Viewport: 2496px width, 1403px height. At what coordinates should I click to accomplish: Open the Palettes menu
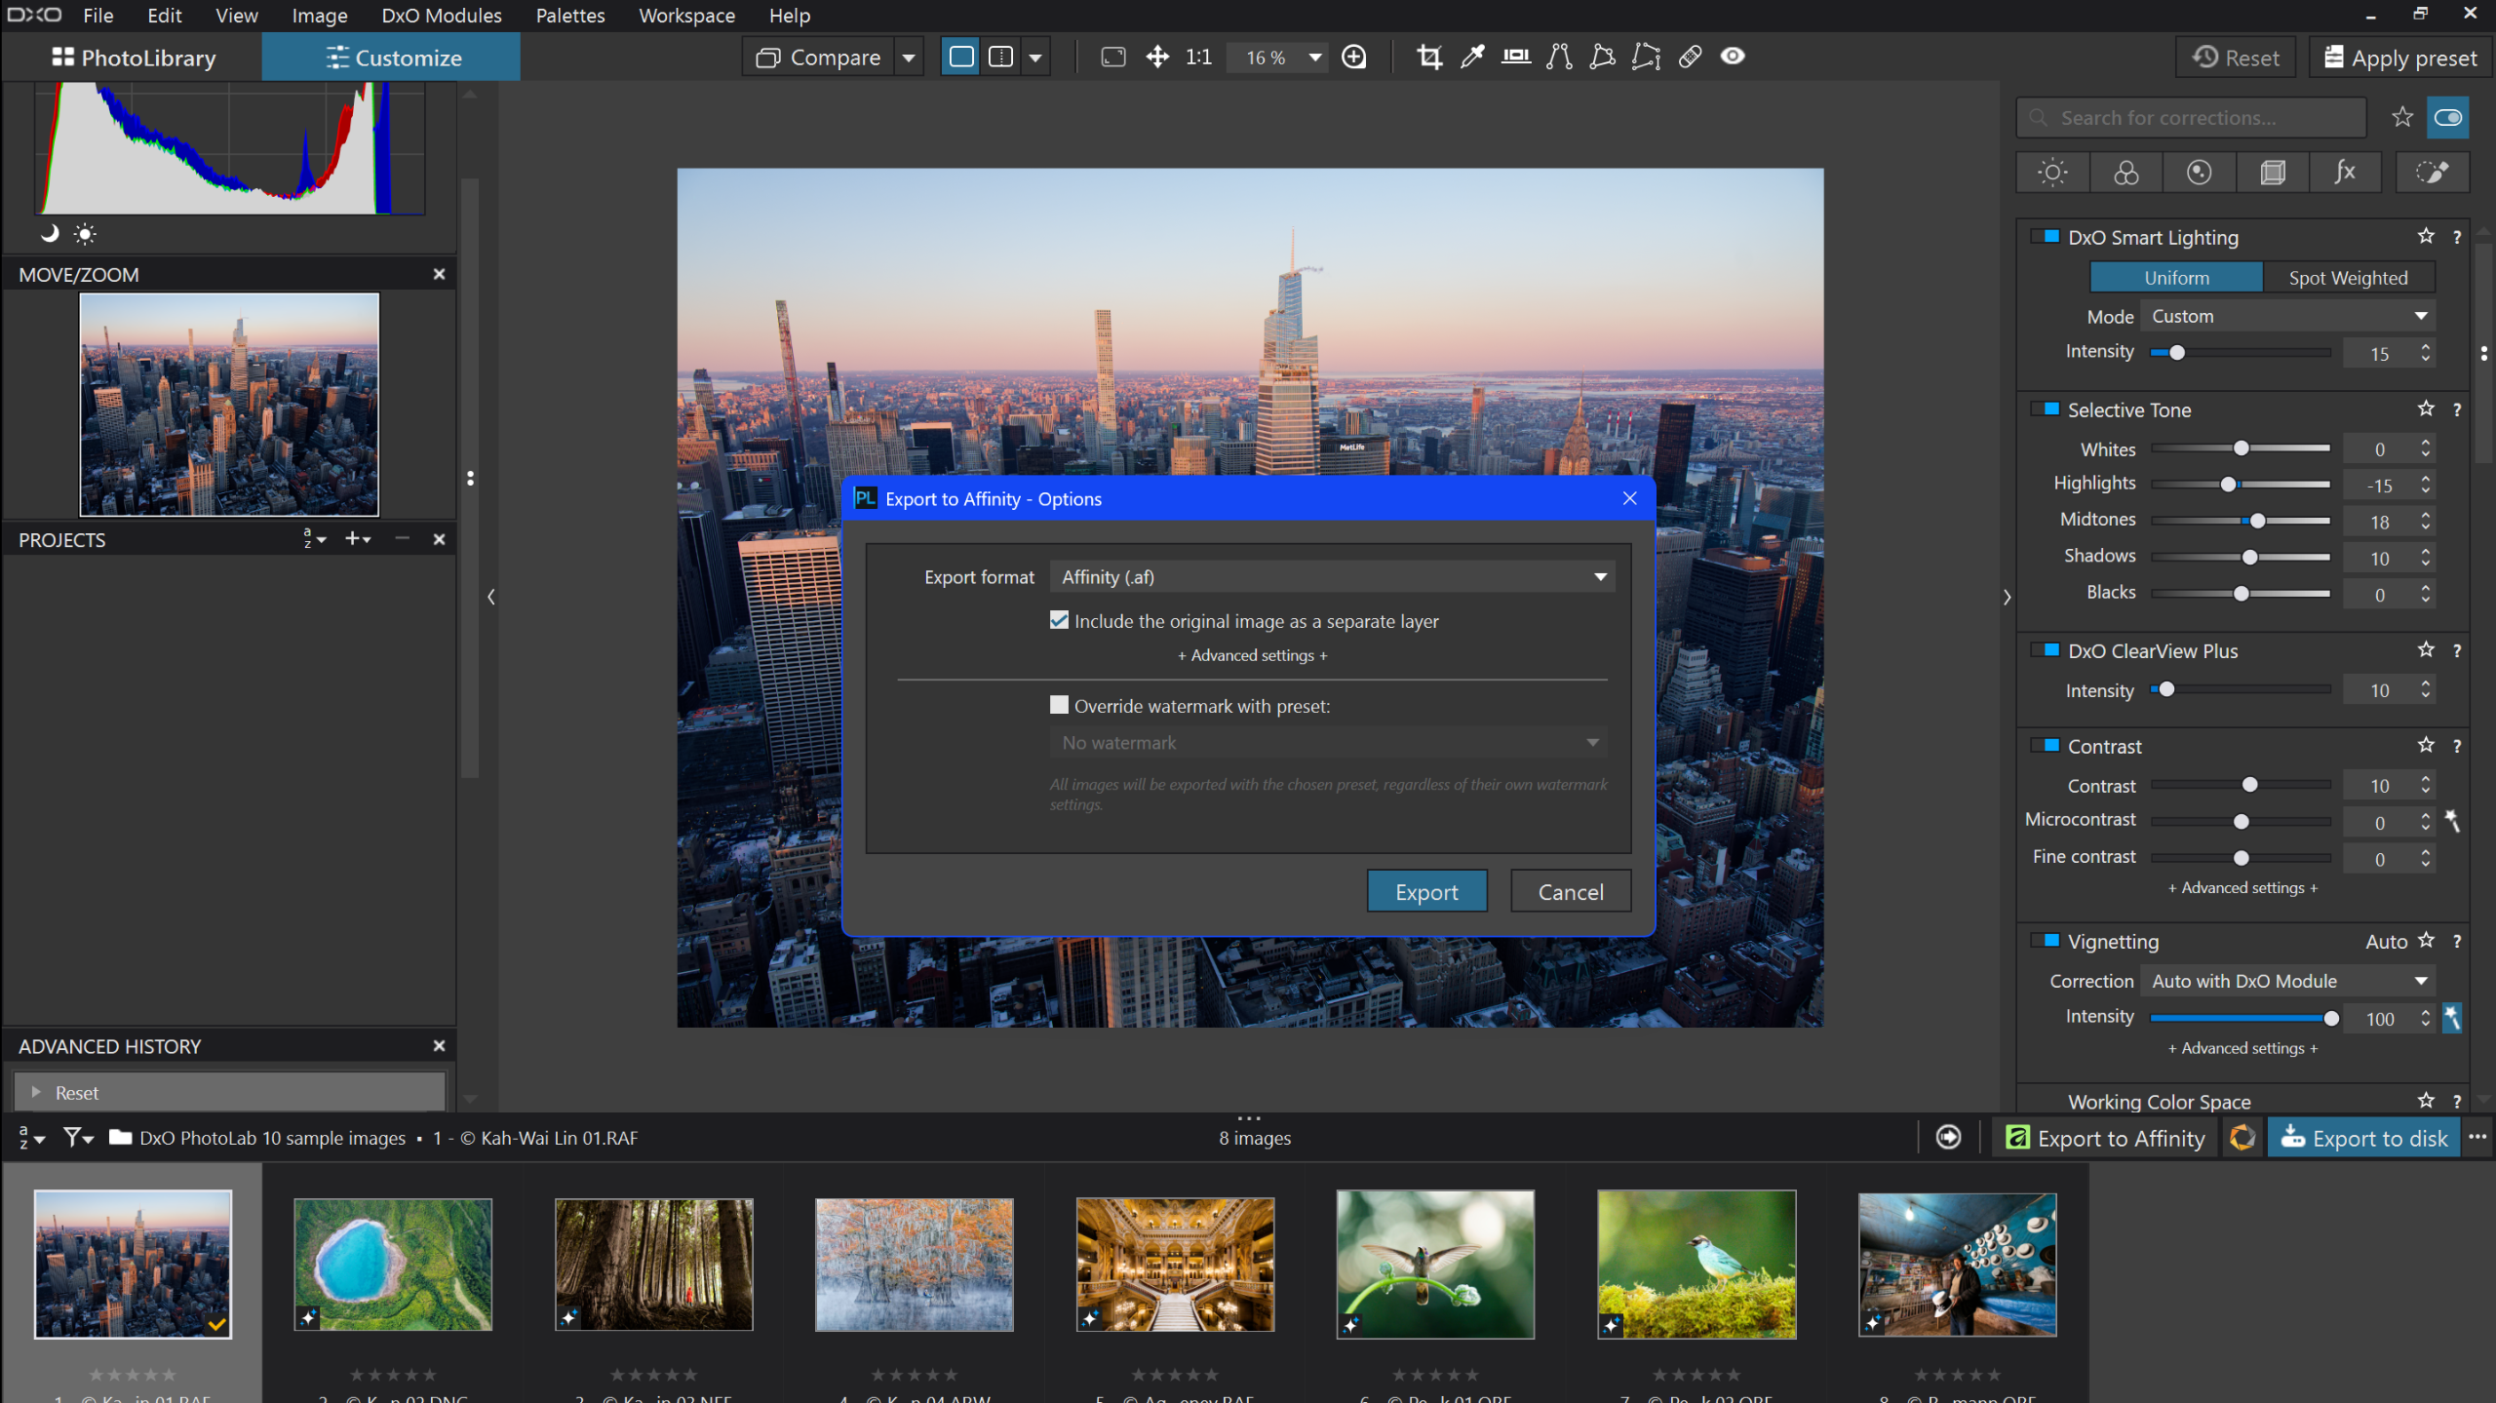(570, 16)
